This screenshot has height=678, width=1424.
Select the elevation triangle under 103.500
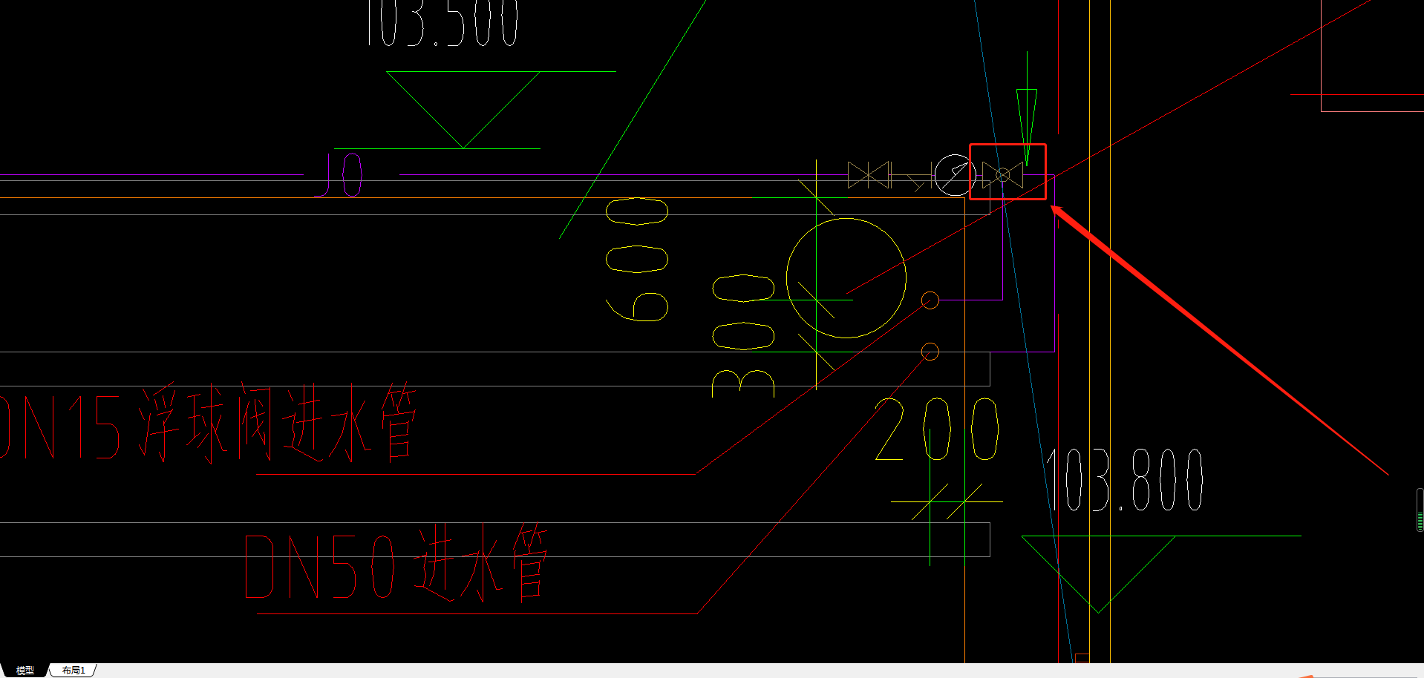click(x=463, y=110)
